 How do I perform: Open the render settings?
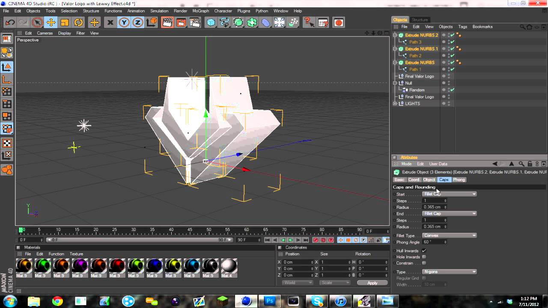pos(194,23)
